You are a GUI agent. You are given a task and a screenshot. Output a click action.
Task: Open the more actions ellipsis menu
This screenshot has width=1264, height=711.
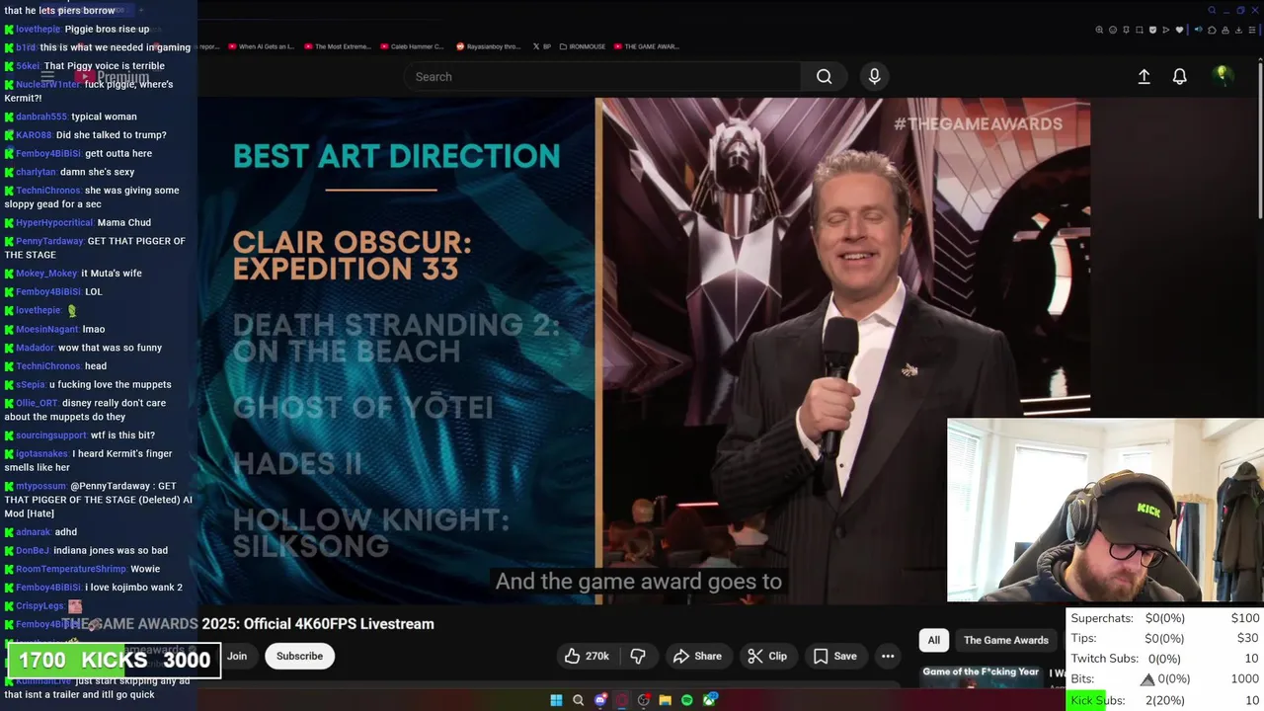coord(888,656)
